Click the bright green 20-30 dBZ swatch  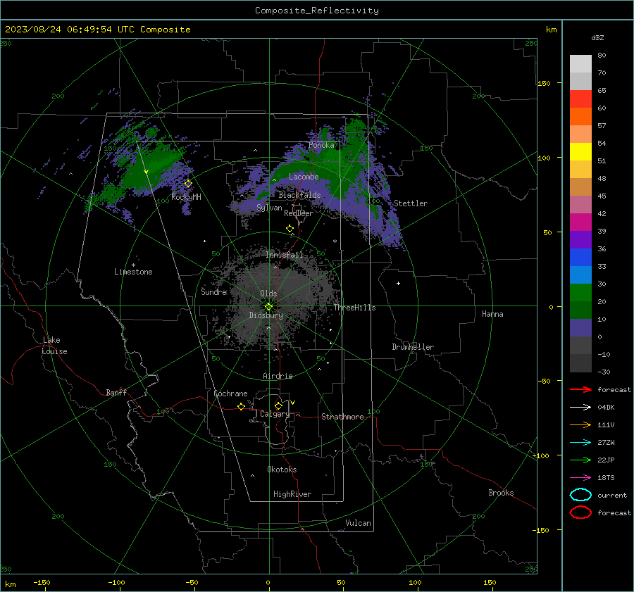pos(580,293)
